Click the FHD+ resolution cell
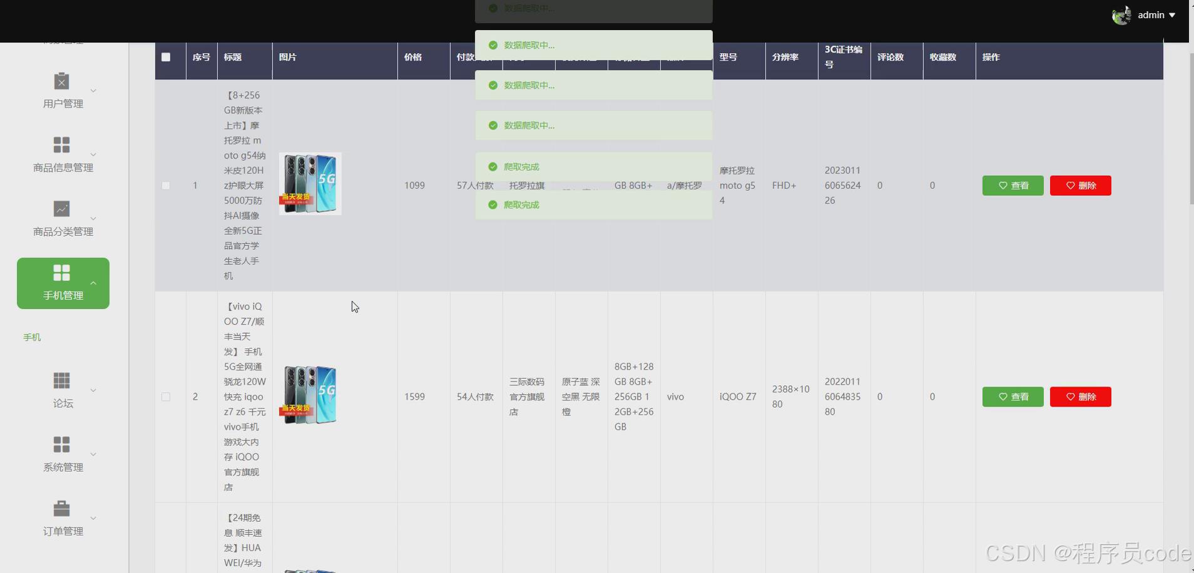 [784, 186]
